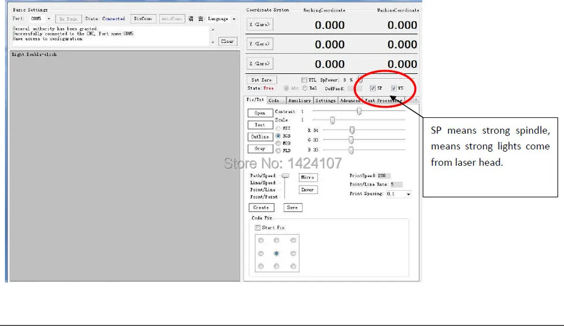Click the tab strip right scroll arrow
564x326 pixels.
click(x=416, y=100)
